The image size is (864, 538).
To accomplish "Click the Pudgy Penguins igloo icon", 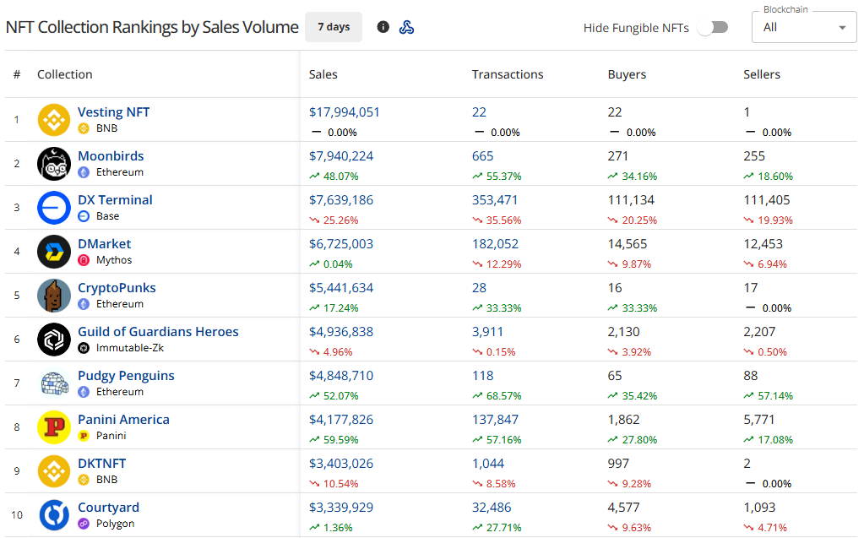I will tap(54, 383).
